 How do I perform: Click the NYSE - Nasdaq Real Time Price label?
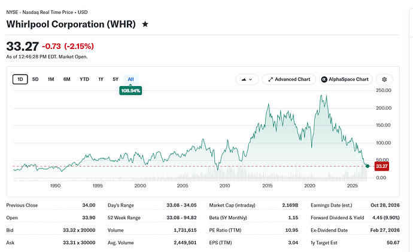click(x=47, y=13)
